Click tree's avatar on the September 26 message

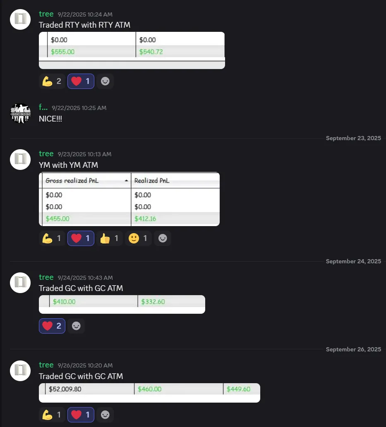click(x=20, y=370)
